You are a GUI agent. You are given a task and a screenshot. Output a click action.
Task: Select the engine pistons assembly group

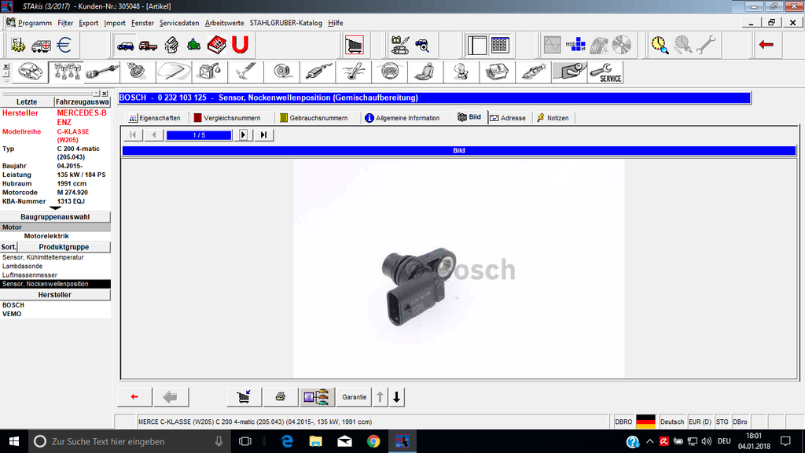pos(67,72)
